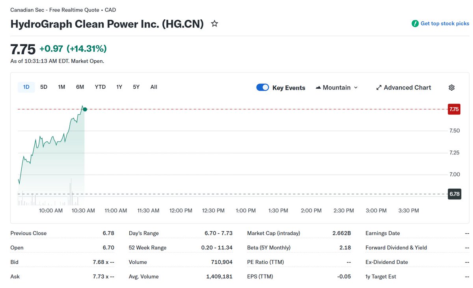Select the 1Y range tab
This screenshot has width=473, height=288.
click(119, 87)
